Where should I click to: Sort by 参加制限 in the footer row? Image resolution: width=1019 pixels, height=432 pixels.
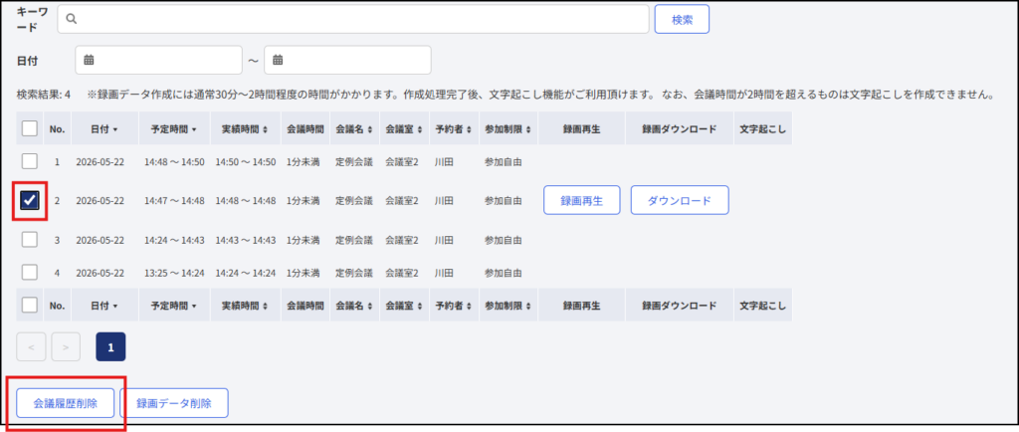point(509,305)
